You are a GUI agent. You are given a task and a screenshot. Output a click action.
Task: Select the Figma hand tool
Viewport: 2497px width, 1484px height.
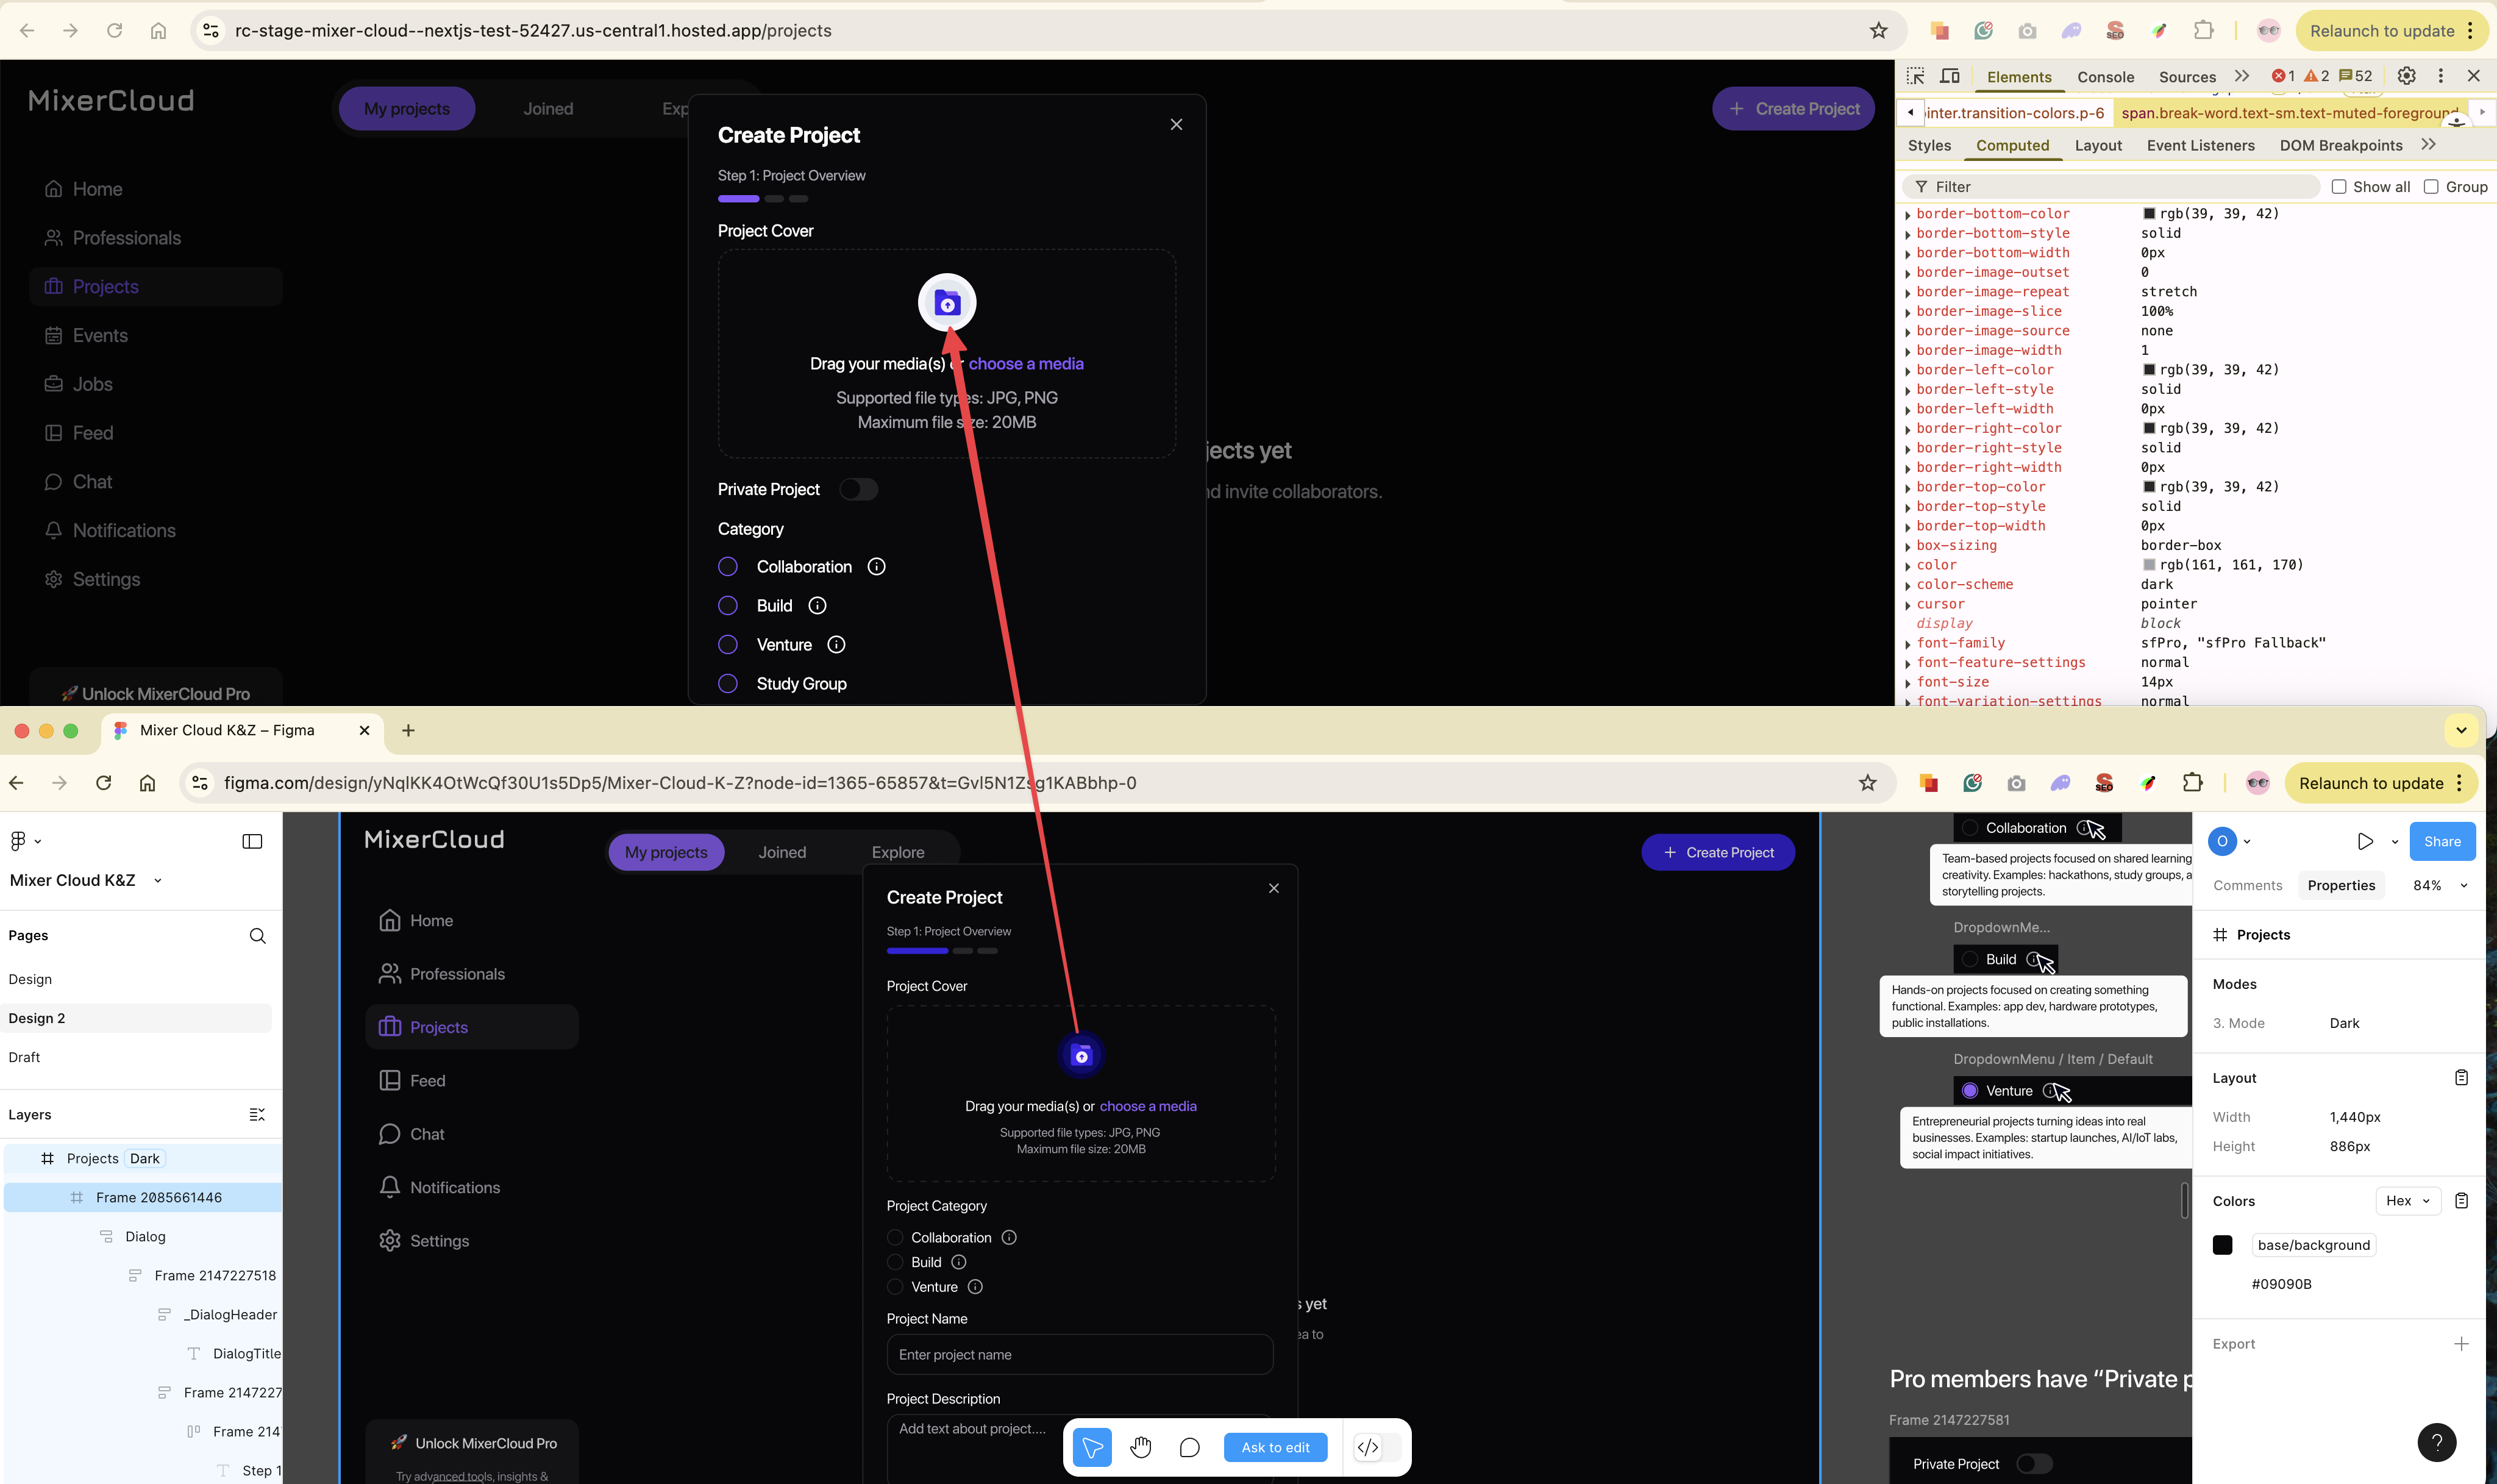1141,1447
